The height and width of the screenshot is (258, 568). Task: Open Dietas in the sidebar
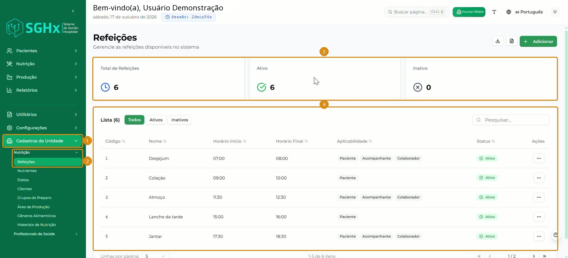click(x=23, y=180)
